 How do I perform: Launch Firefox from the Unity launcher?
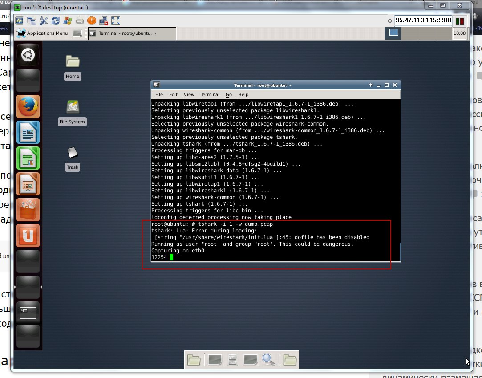coord(28,106)
